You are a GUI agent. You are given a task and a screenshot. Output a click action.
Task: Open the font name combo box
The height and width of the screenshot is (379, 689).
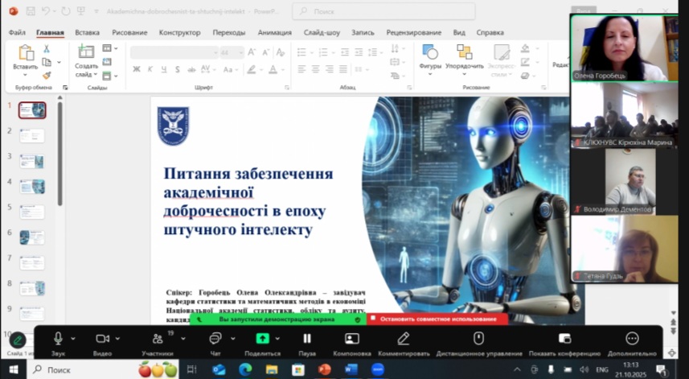[x=173, y=52]
